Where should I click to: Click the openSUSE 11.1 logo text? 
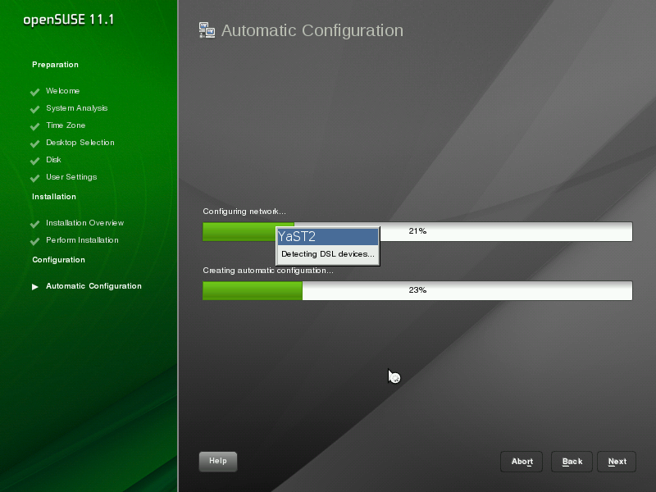point(69,20)
